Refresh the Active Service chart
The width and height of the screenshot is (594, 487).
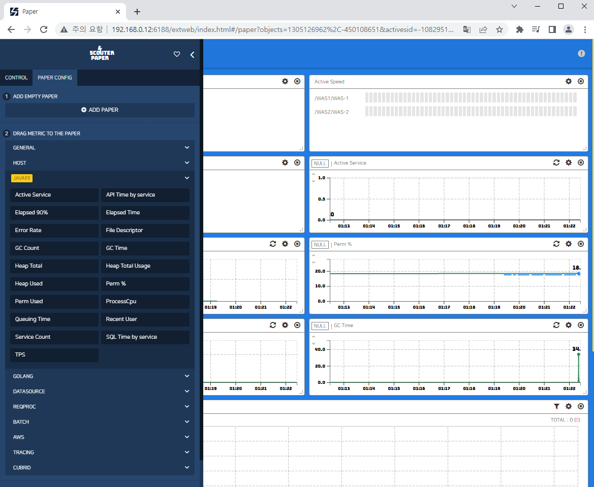pos(556,163)
